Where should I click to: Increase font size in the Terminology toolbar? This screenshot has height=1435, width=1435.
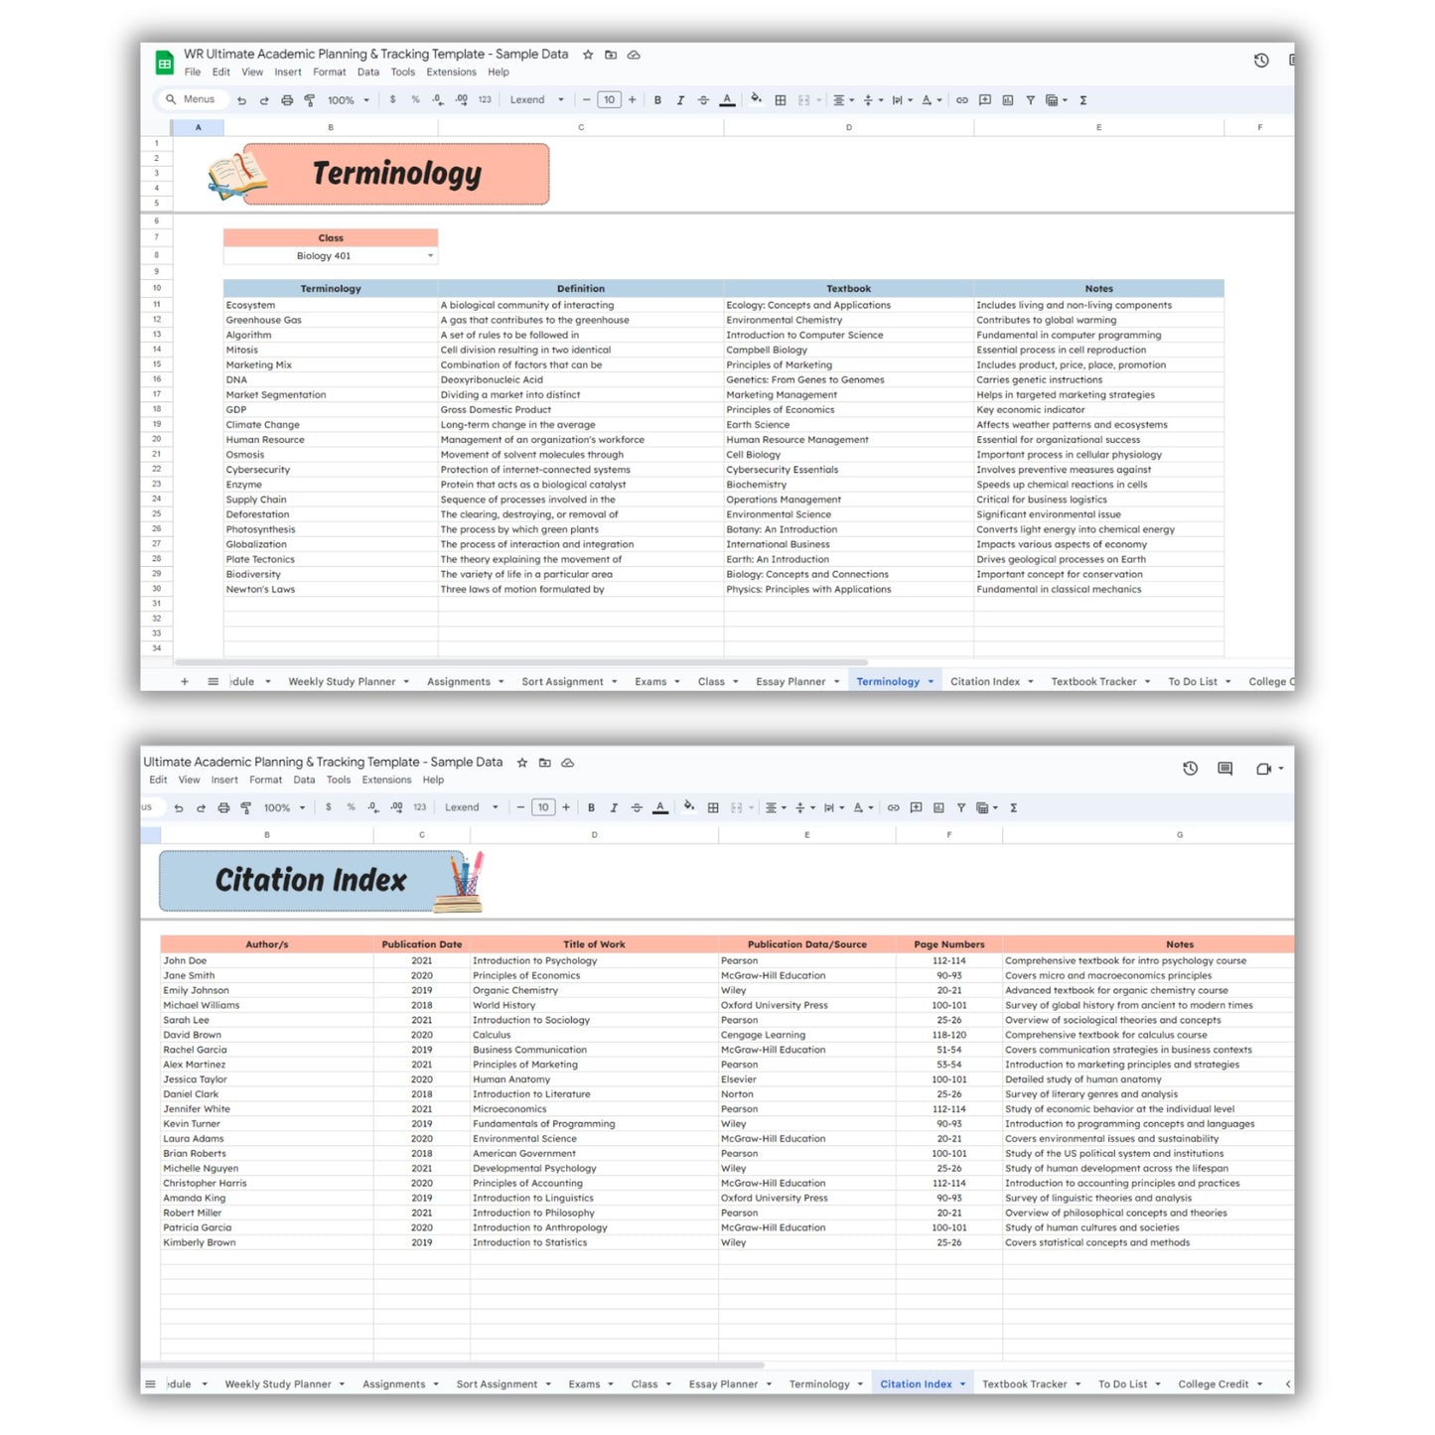pyautogui.click(x=632, y=100)
